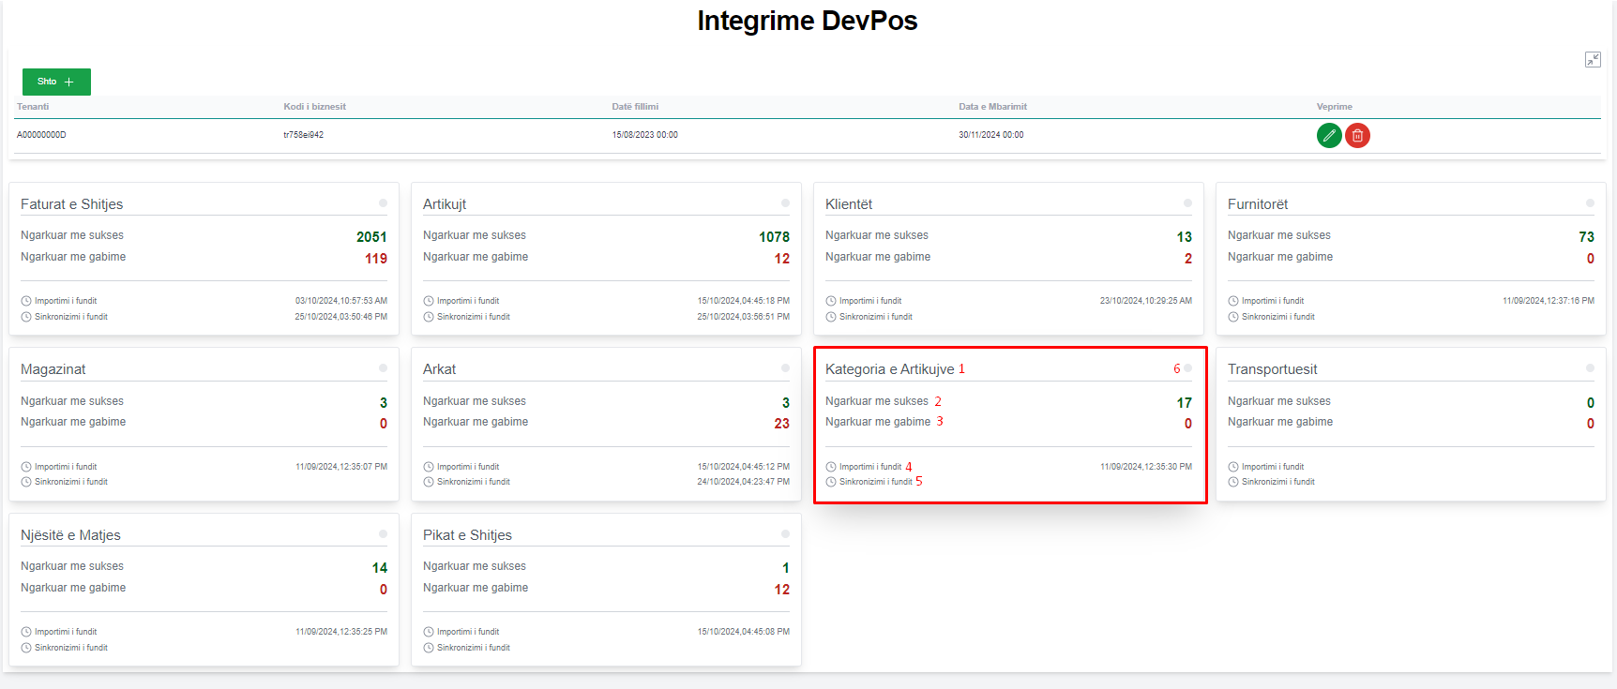Click the status dot on Artikujt card
This screenshot has width=1617, height=689.
pyautogui.click(x=785, y=203)
